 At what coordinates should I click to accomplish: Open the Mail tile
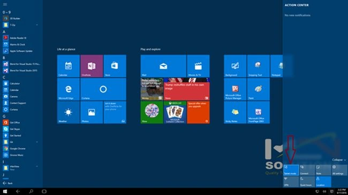point(163,66)
